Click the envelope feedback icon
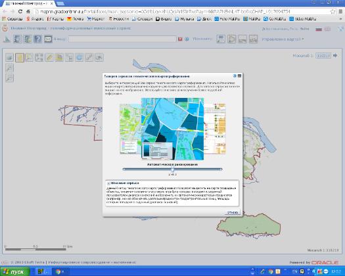The height and width of the screenshot is (276, 345). click(x=48, y=39)
